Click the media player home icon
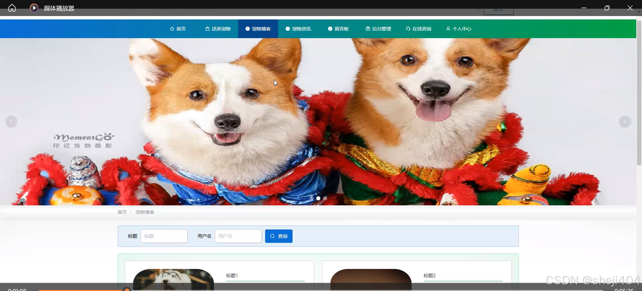This screenshot has width=642, height=291. click(12, 8)
